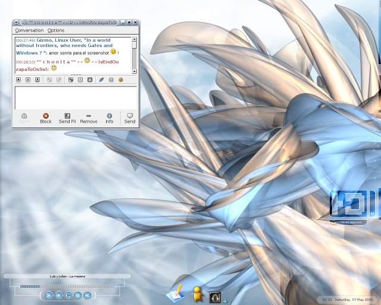Insert a link using the chain icon
This screenshot has height=305, width=381.
pos(102,80)
